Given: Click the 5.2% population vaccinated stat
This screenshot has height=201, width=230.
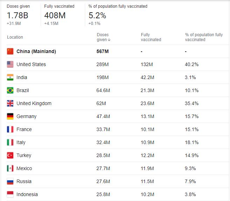Looking at the screenshot, I should pos(97,15).
